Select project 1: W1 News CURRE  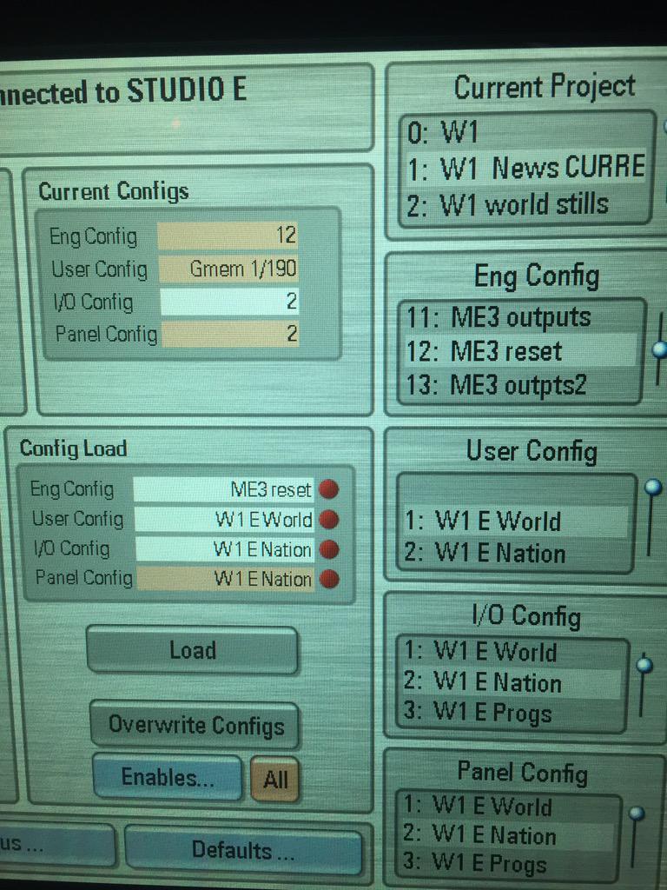(525, 167)
